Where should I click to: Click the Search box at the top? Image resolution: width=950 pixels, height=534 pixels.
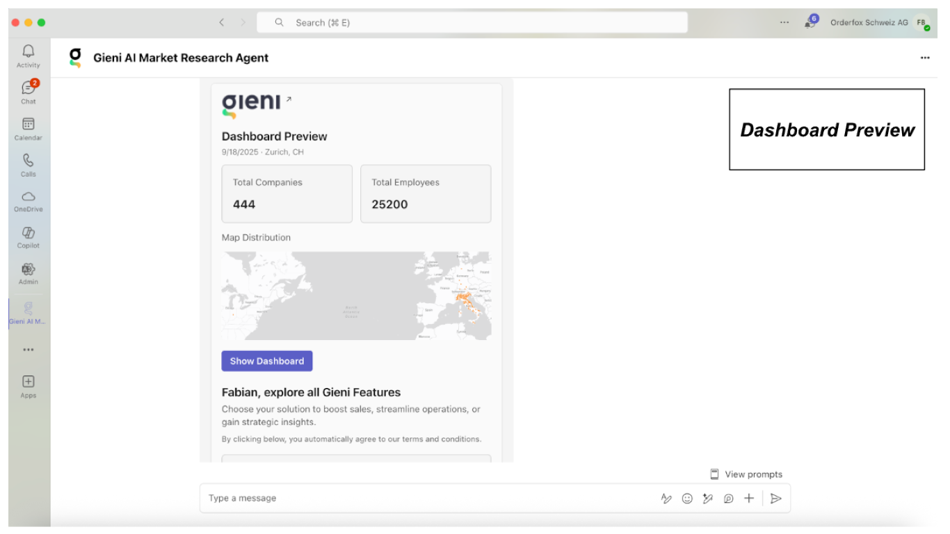point(472,22)
